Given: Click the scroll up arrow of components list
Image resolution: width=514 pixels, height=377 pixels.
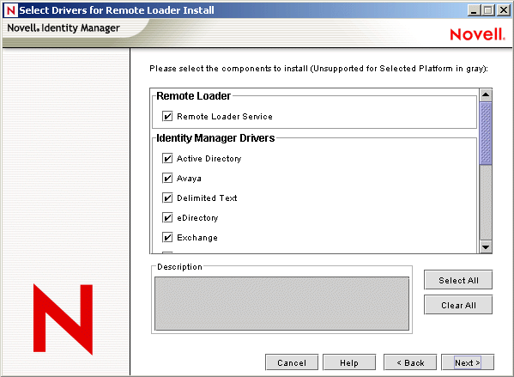Looking at the screenshot, I should point(486,95).
